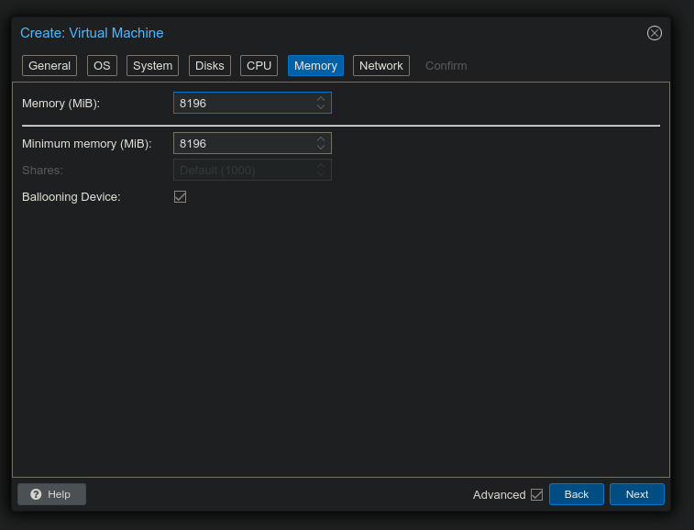Click the Create: Virtual Machine title bar

point(321,33)
